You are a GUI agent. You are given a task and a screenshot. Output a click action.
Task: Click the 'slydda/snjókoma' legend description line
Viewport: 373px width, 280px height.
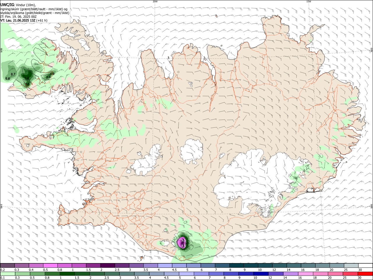35,13
